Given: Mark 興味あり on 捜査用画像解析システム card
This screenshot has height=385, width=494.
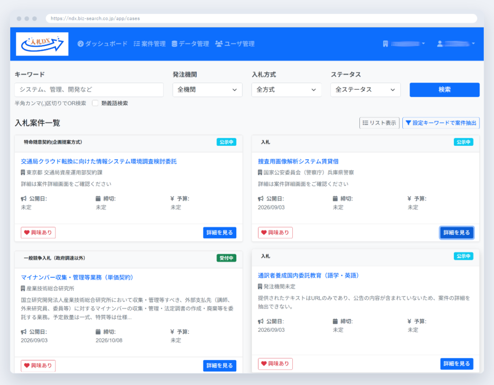Looking at the screenshot, I should 275,232.
